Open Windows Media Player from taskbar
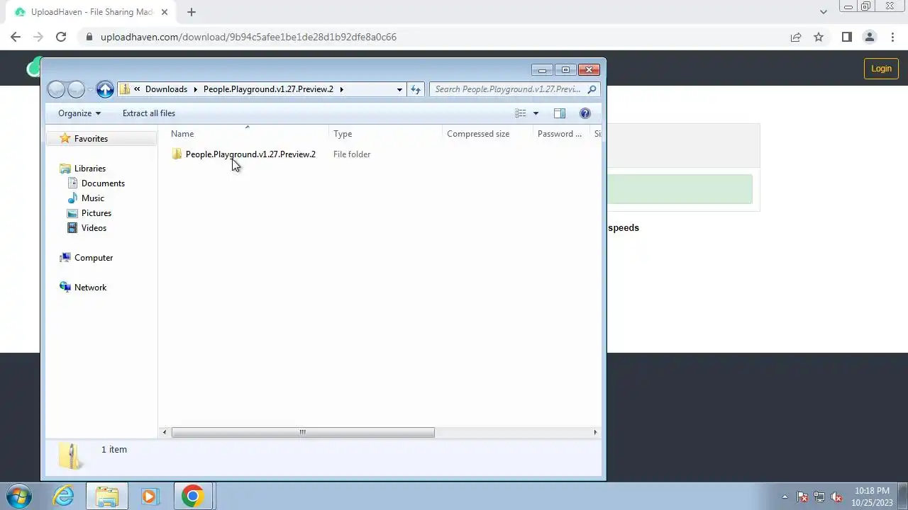 click(x=149, y=496)
